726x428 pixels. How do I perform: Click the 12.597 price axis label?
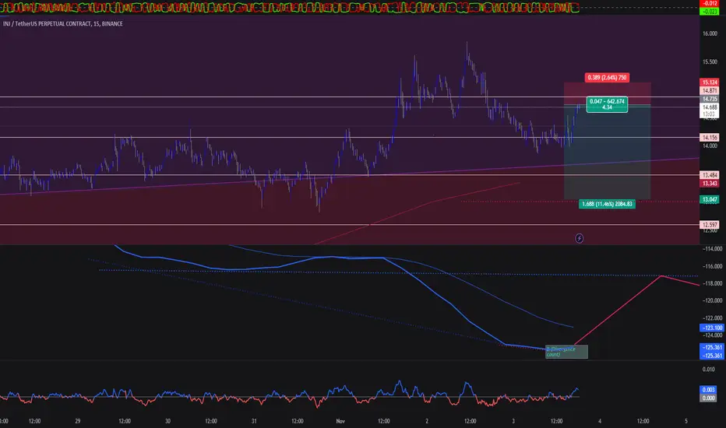710,225
